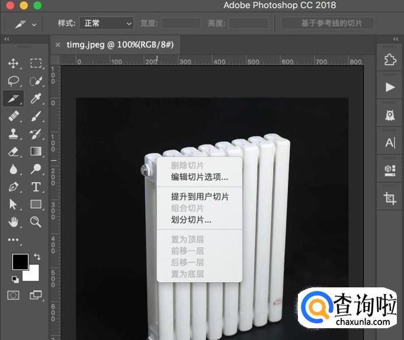
Task: Click 提升到用户切片 menu entry
Action: (200, 196)
